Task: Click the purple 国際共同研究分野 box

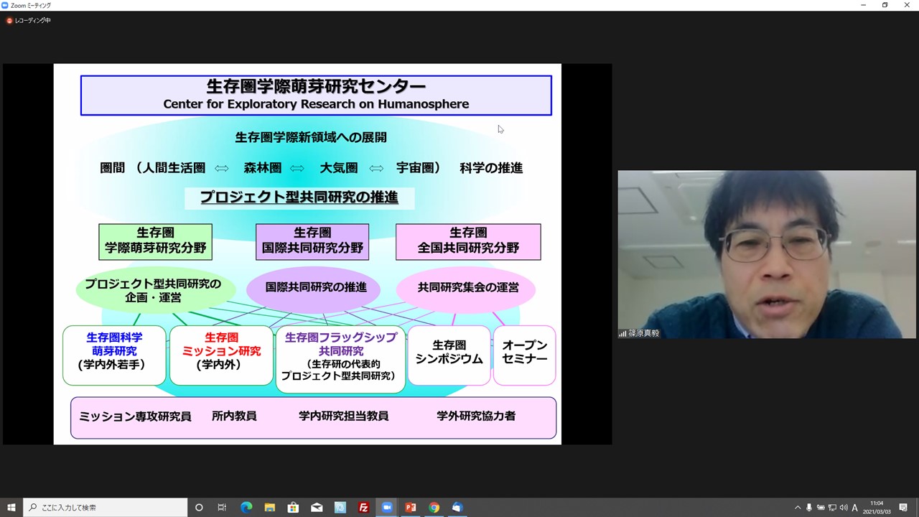Action: pos(312,241)
